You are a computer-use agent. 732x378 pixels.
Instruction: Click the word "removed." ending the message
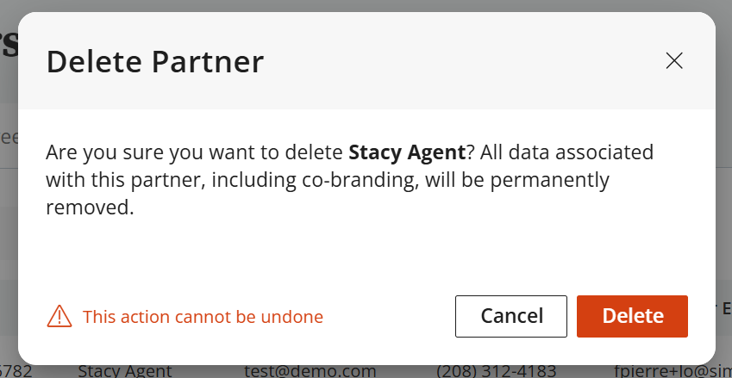pyautogui.click(x=90, y=208)
